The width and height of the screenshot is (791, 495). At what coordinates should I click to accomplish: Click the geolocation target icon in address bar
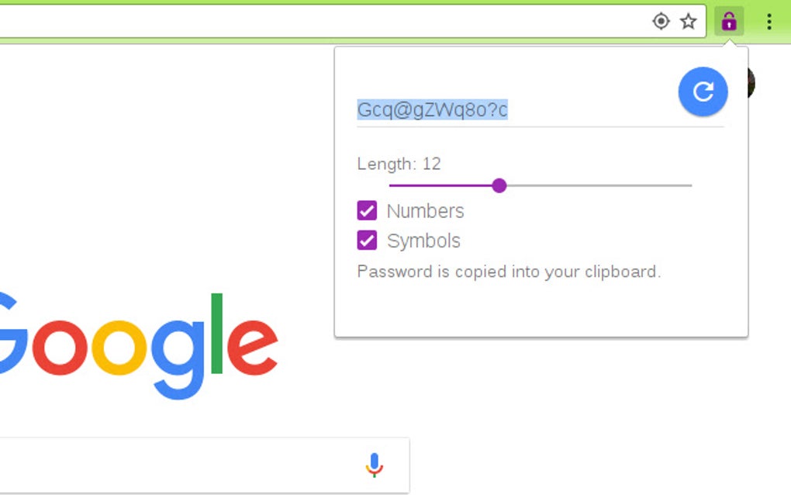(x=660, y=21)
